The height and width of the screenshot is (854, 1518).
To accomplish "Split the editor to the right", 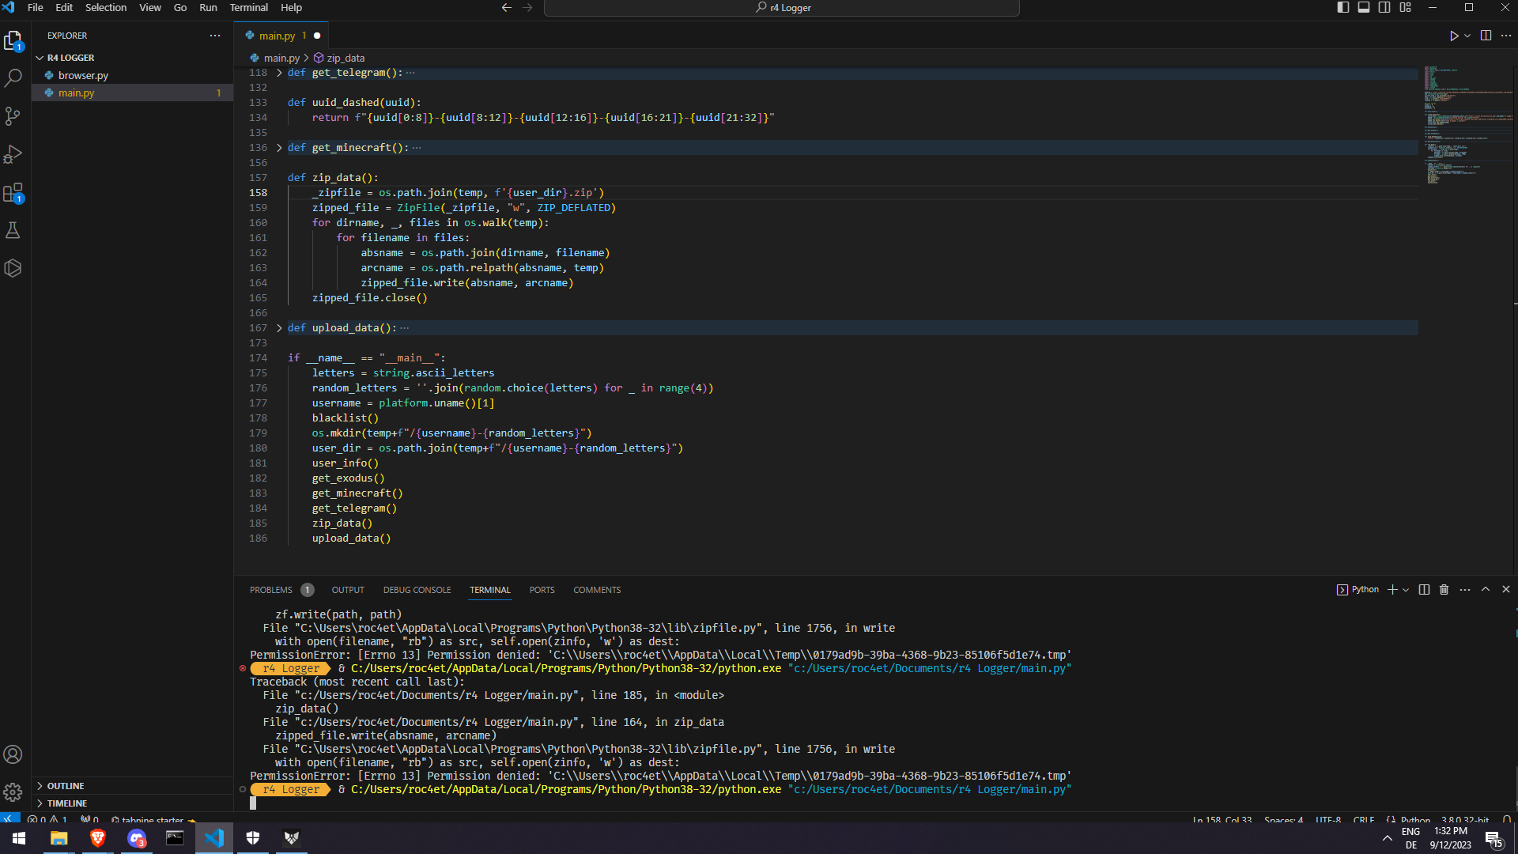I will pos(1486,36).
